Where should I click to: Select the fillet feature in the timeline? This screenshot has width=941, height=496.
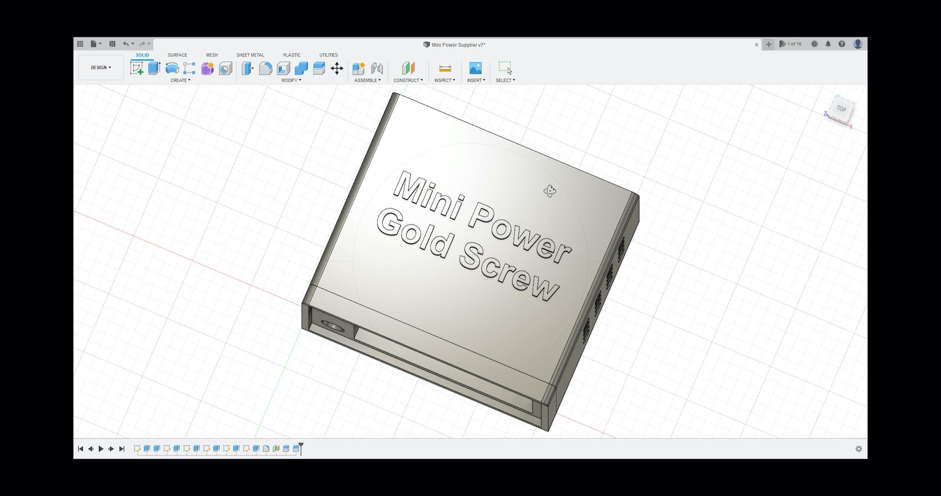point(266,449)
